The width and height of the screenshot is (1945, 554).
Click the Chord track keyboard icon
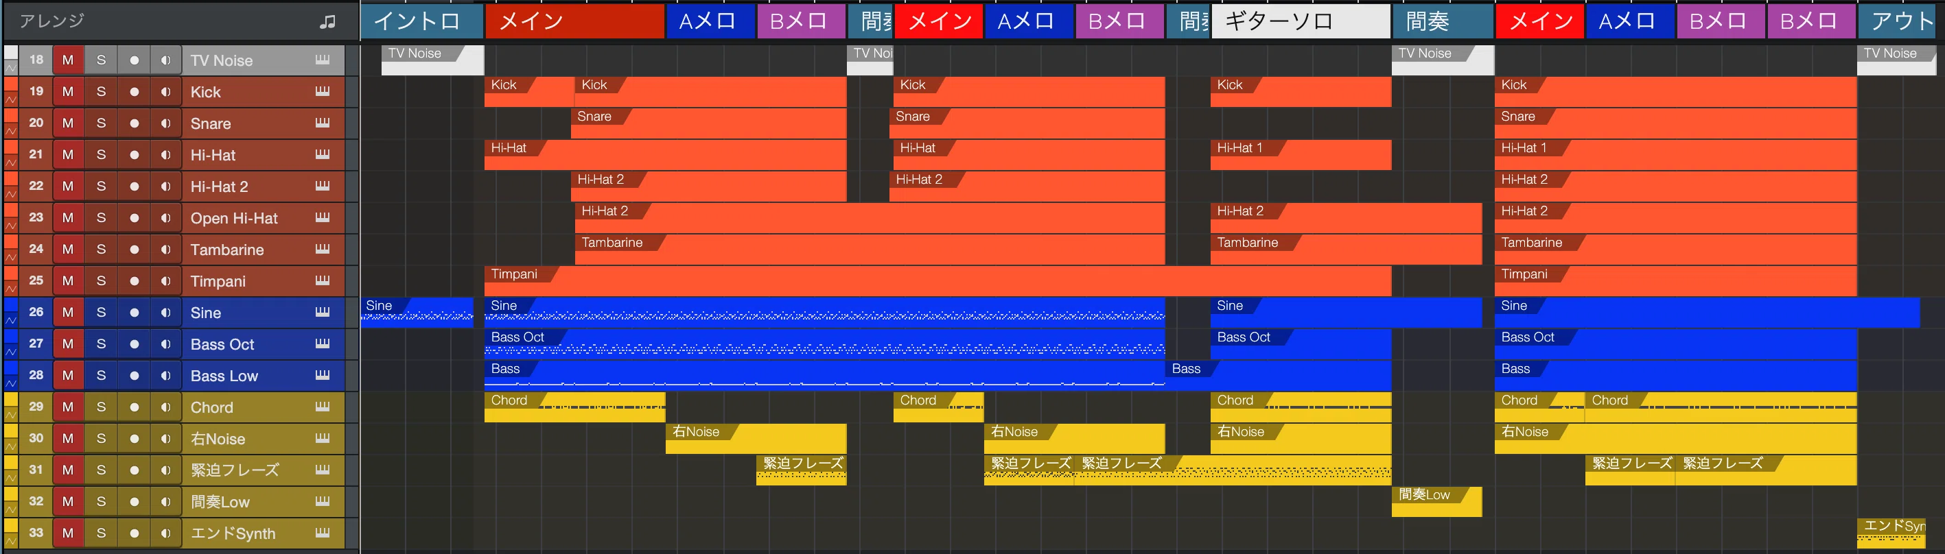point(323,407)
